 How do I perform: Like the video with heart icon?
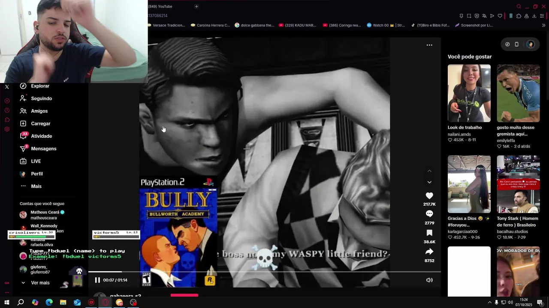pos(429,195)
